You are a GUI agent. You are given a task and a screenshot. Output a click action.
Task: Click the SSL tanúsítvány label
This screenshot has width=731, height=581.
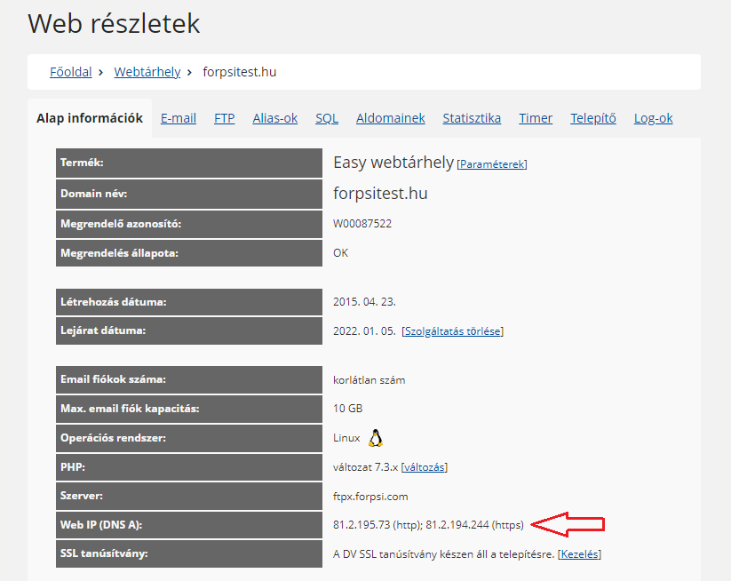[104, 553]
